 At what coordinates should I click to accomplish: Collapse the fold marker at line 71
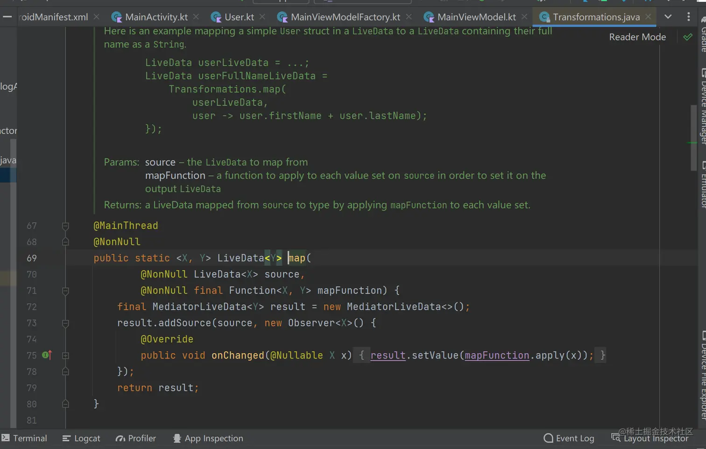pos(65,291)
